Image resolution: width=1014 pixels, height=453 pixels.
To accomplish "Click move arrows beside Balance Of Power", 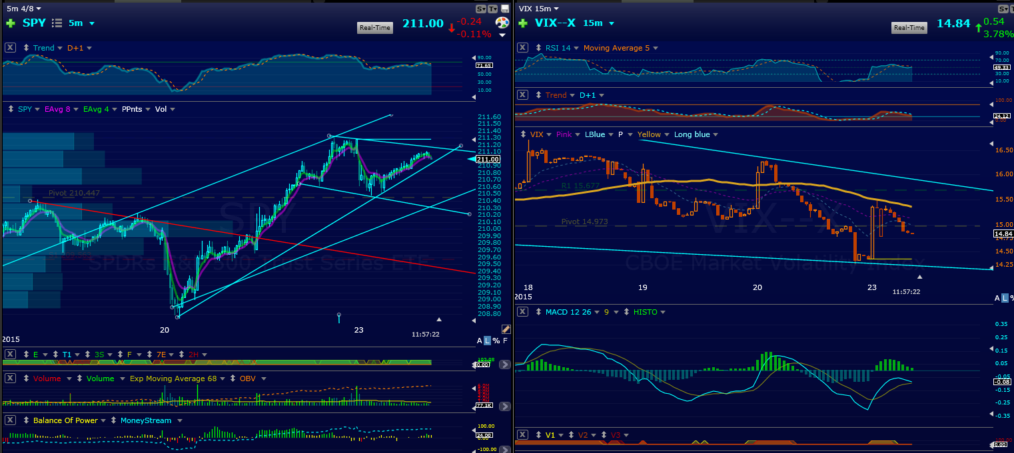I will click(26, 420).
